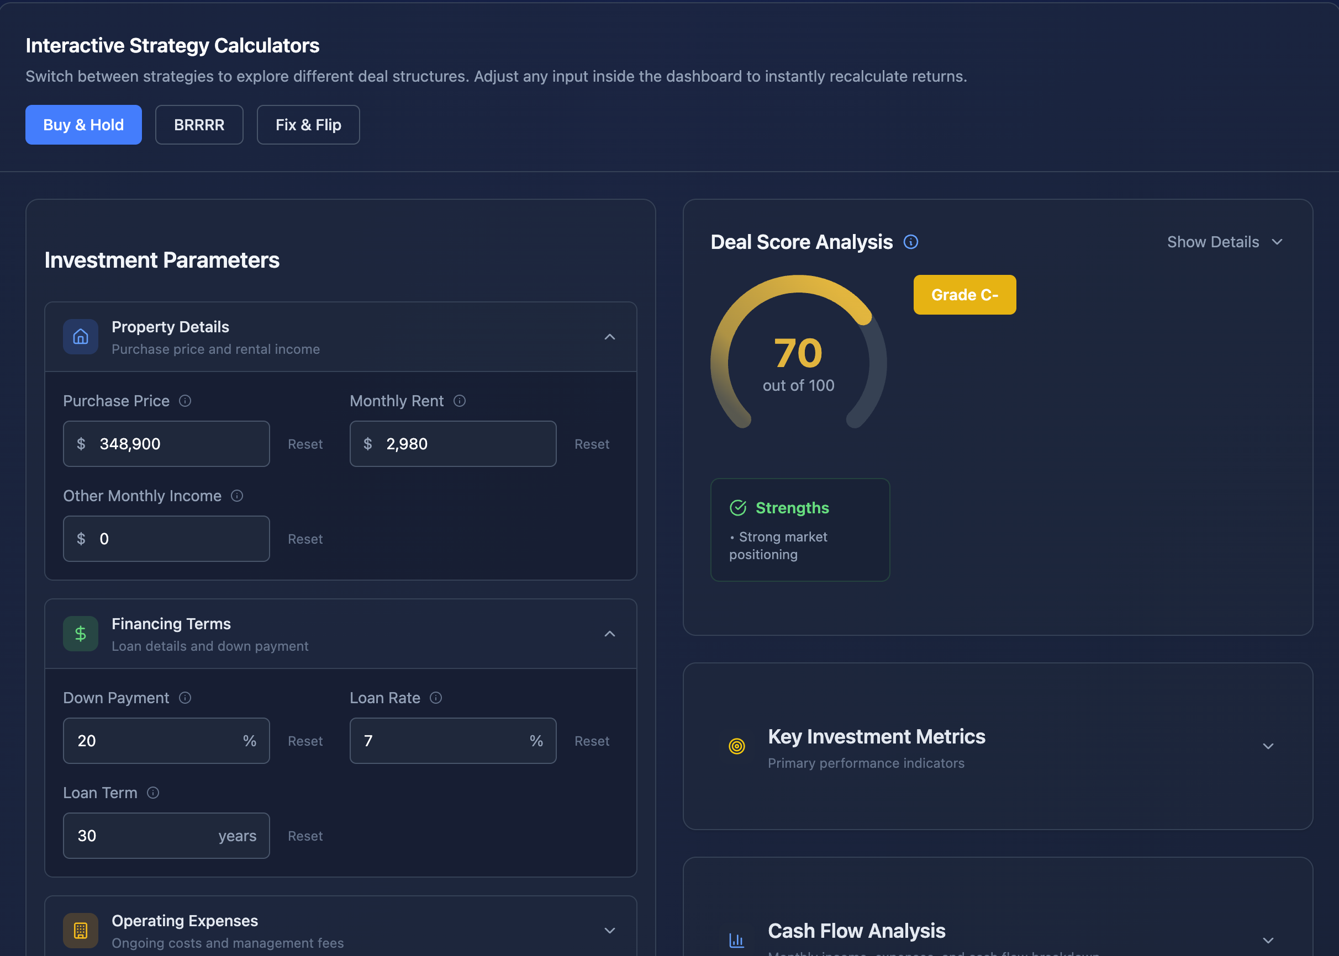Click the Loan Rate info icon
This screenshot has height=956, width=1339.
click(x=436, y=698)
